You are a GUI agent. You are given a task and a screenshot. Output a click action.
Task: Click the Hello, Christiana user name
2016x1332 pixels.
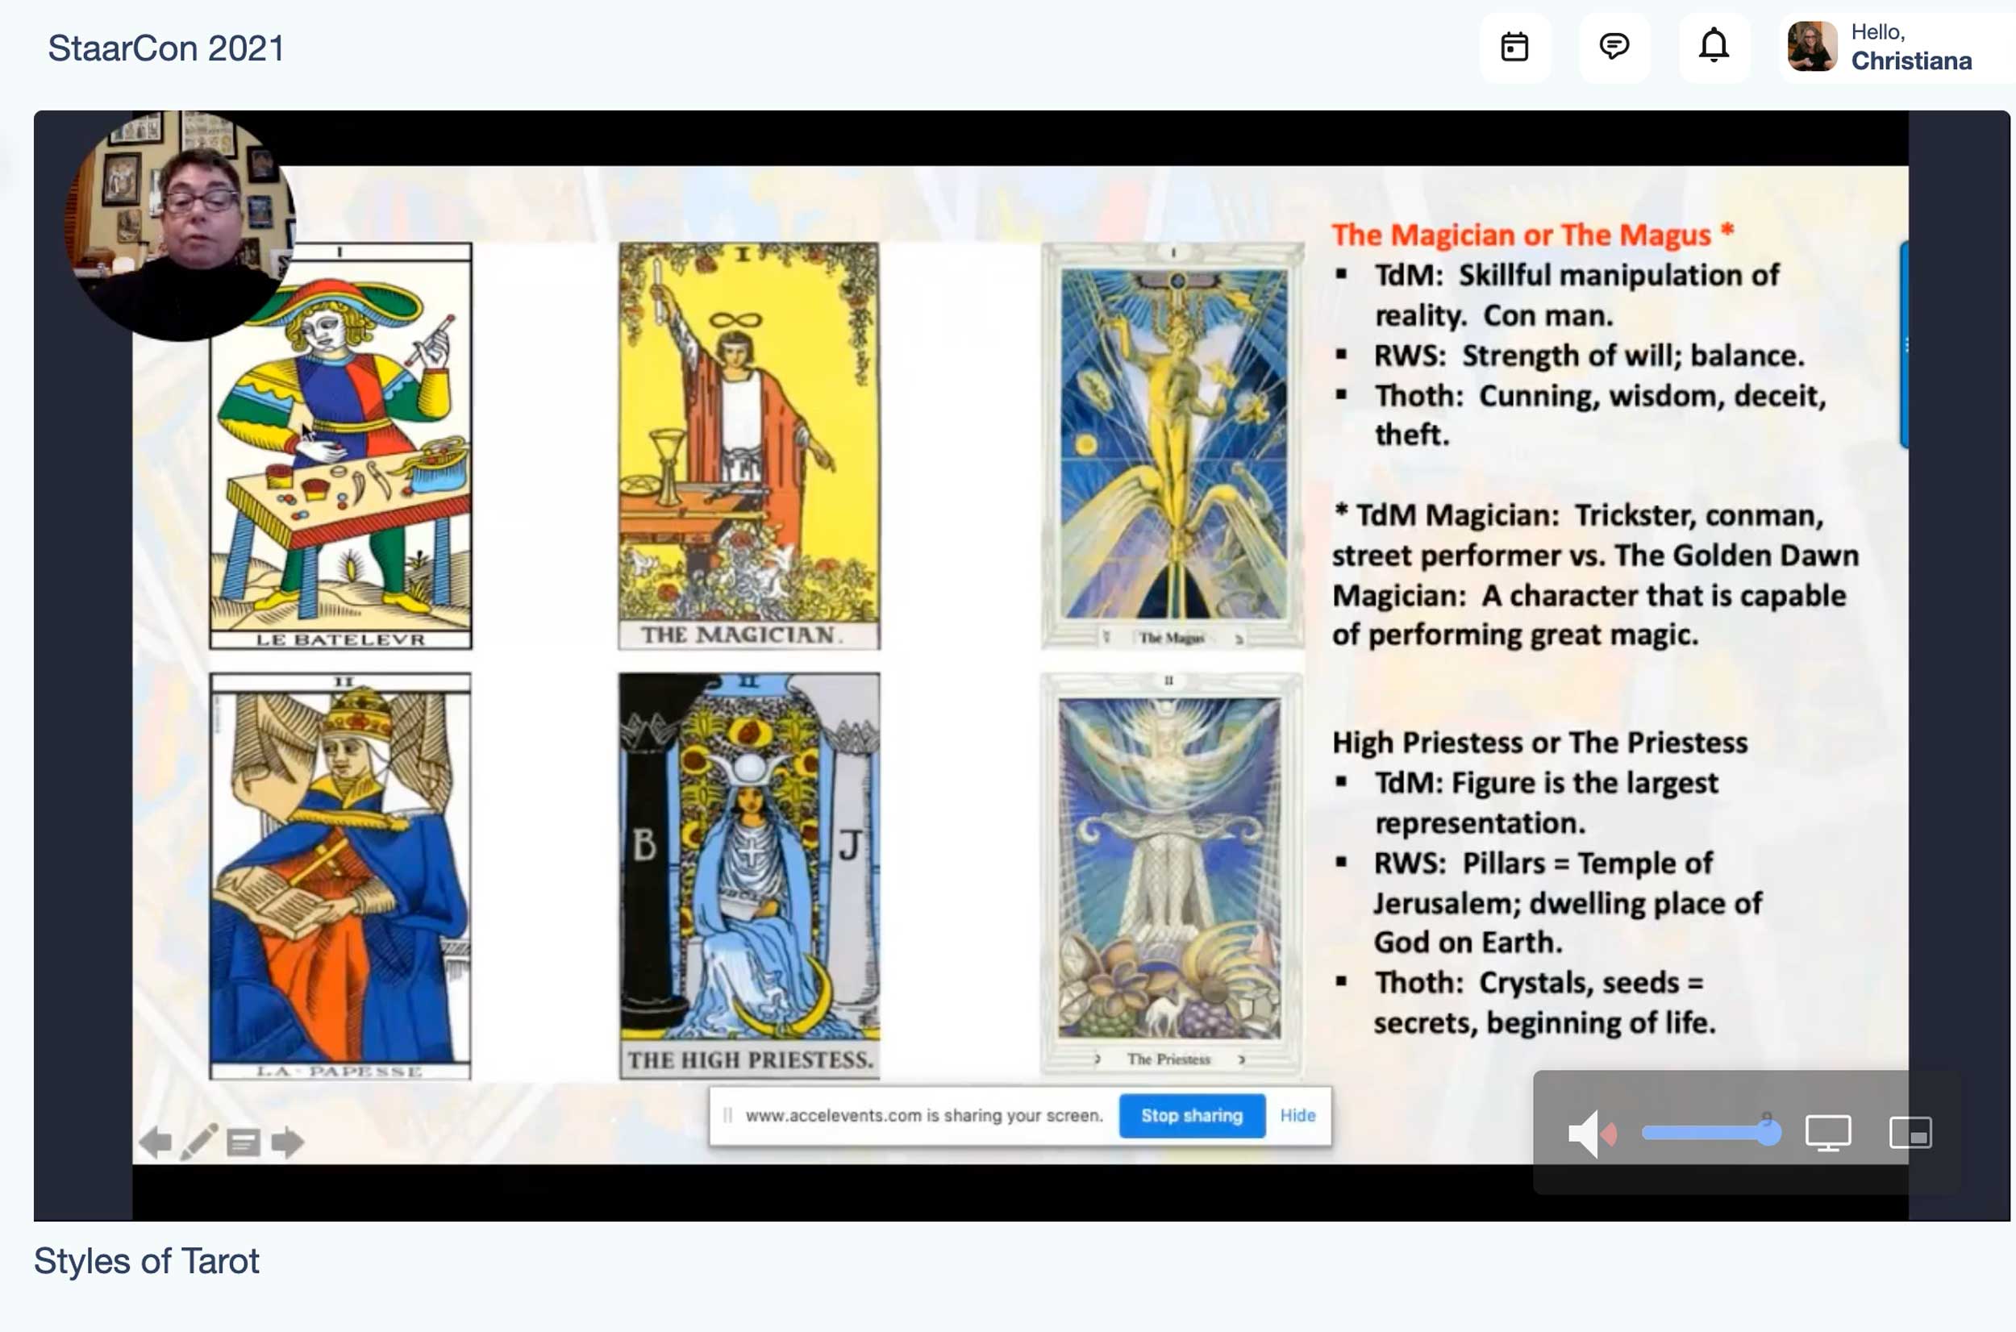click(1910, 61)
